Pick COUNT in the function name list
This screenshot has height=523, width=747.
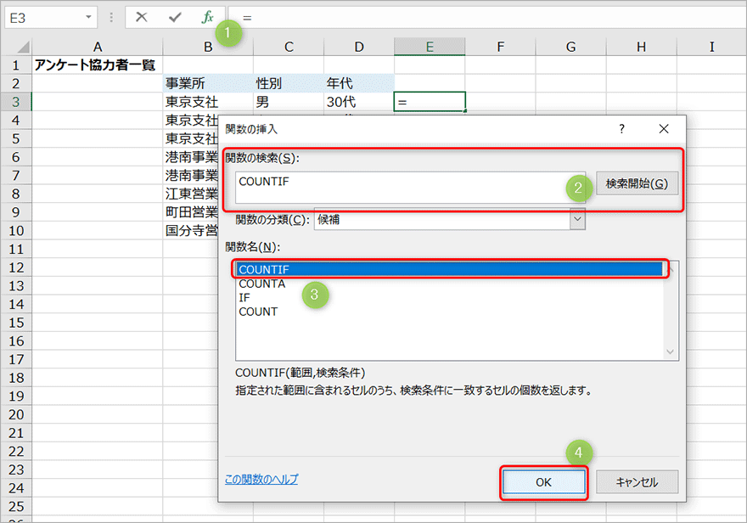pyautogui.click(x=258, y=312)
